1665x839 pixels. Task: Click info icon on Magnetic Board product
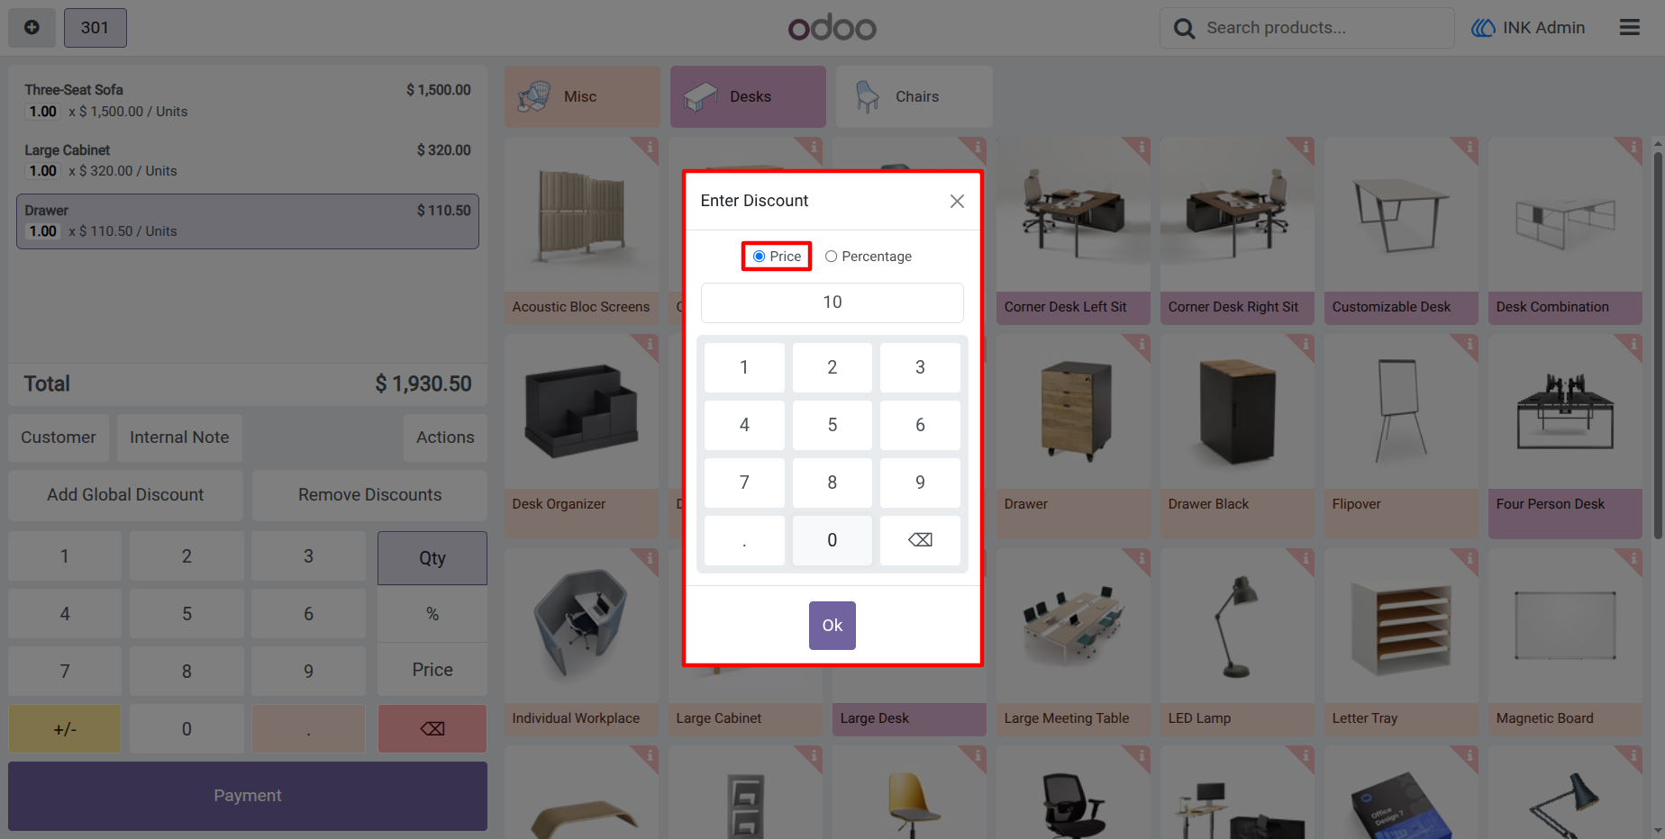[1633, 558]
